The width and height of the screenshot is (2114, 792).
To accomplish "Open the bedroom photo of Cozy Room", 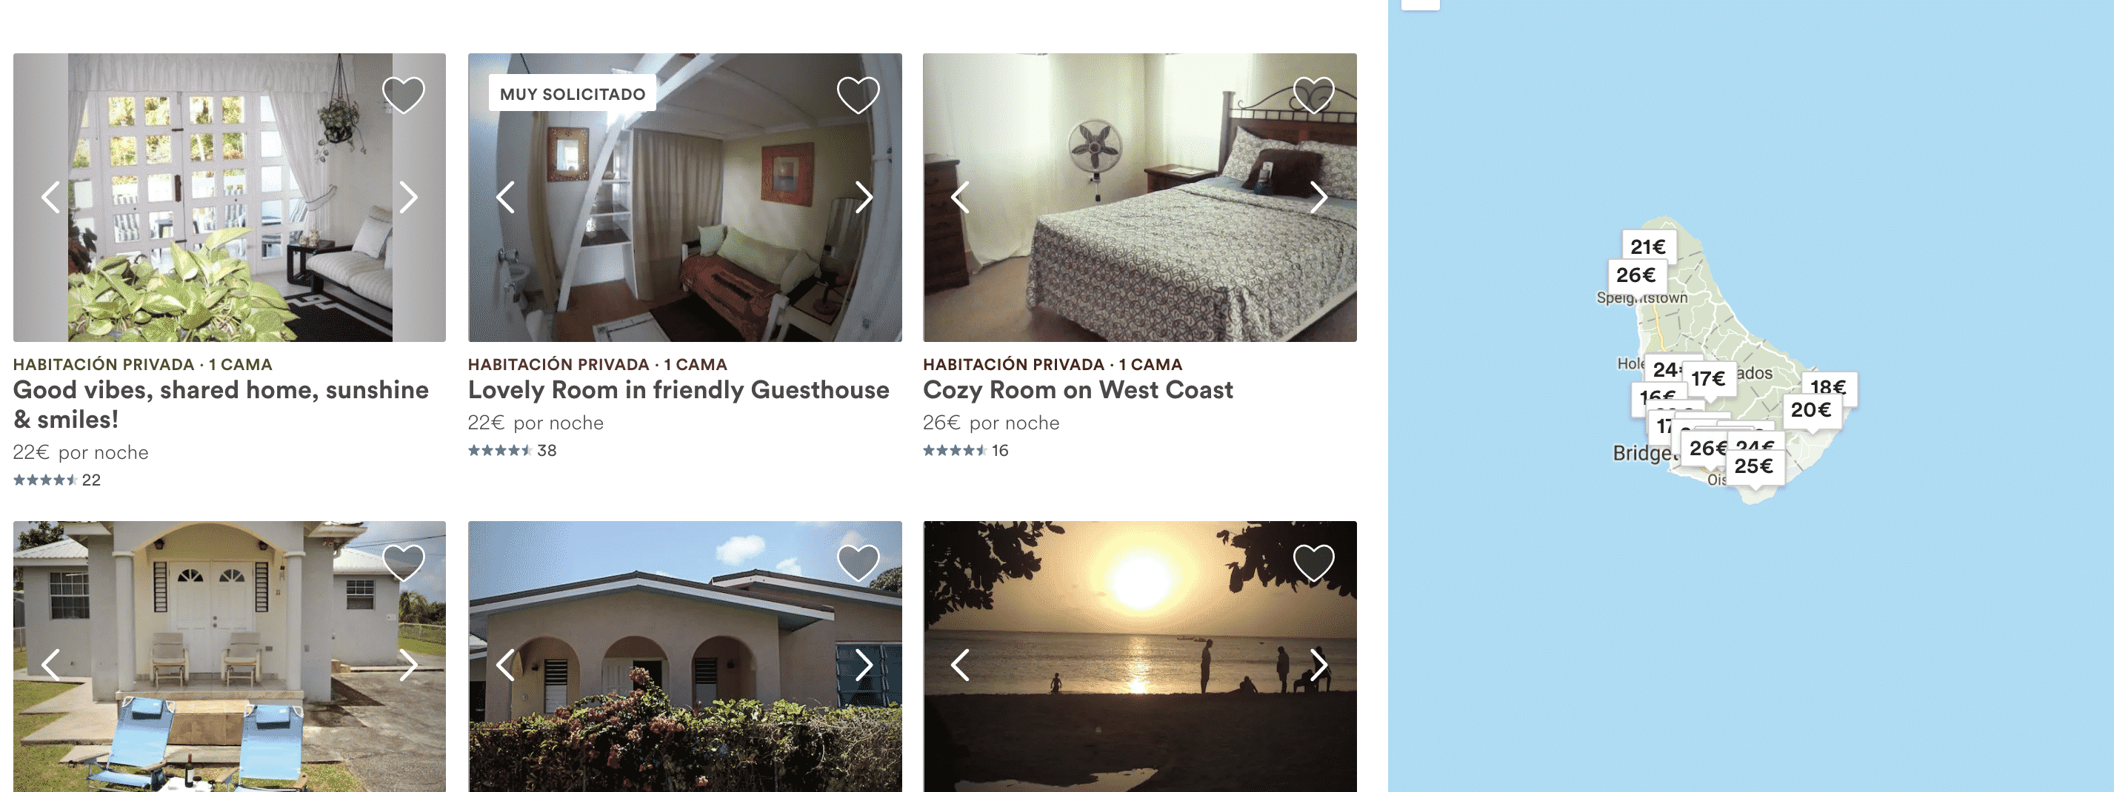I will [x=1139, y=197].
